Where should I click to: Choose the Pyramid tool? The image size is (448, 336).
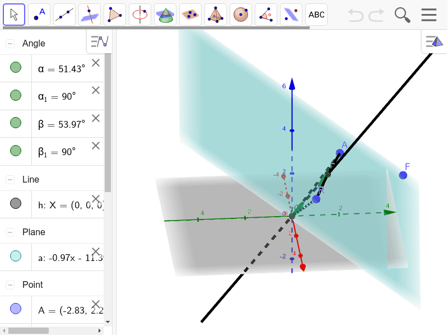tap(216, 15)
